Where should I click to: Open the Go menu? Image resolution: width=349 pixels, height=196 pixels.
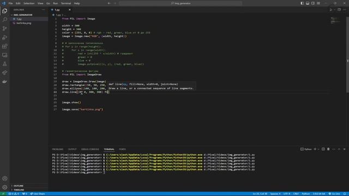[x=48, y=3]
